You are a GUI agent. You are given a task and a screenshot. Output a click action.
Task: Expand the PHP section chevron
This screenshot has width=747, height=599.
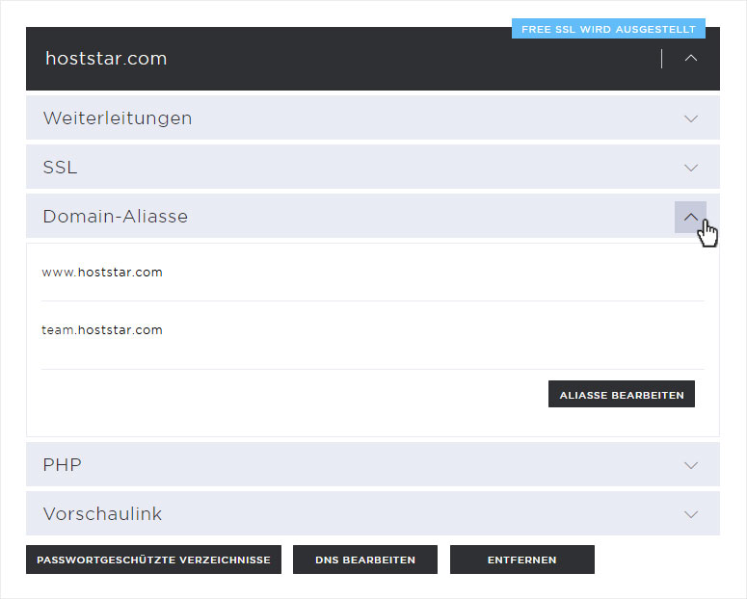coord(691,465)
